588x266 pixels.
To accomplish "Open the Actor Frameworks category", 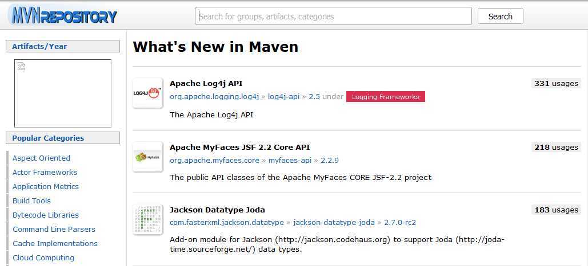I will 45,172.
